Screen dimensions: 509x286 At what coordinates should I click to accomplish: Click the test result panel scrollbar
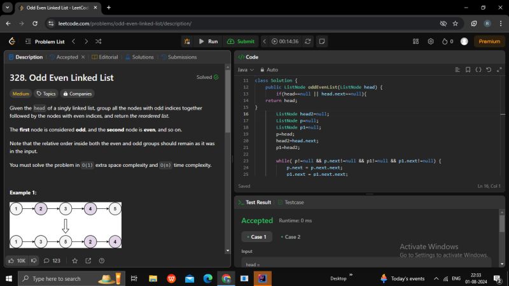click(502, 224)
